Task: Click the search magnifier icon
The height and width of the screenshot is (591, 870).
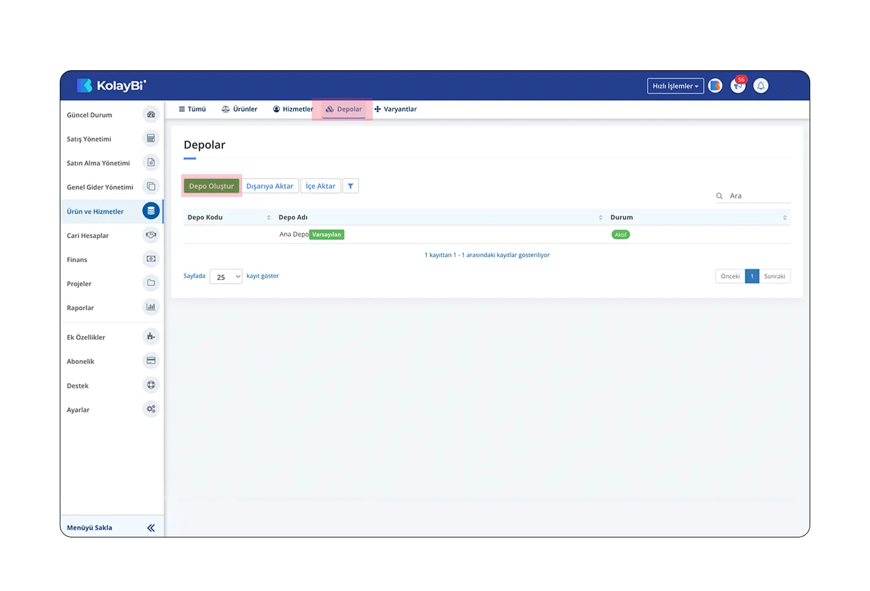Action: click(719, 196)
